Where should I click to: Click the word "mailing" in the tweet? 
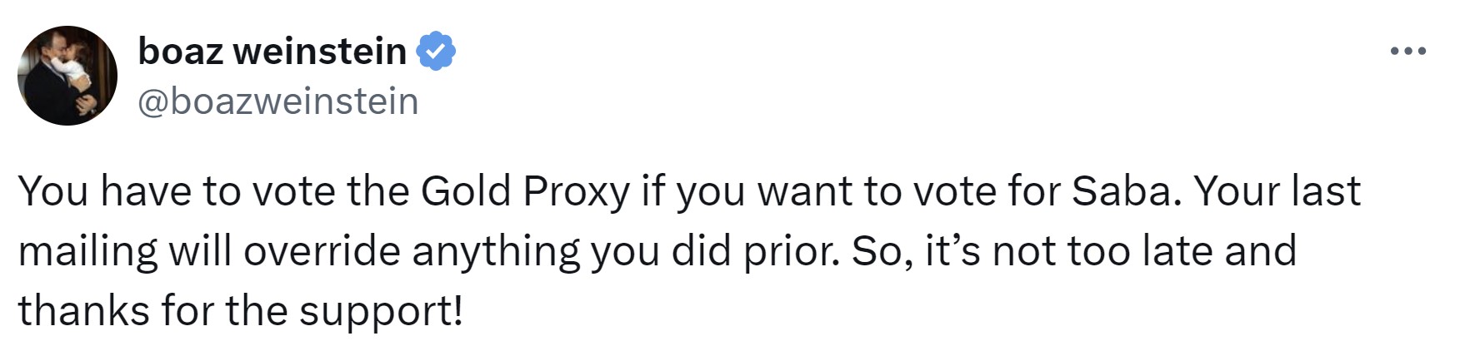click(x=87, y=251)
